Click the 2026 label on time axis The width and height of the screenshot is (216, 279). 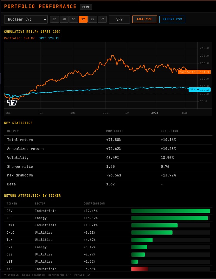(x=155, y=113)
